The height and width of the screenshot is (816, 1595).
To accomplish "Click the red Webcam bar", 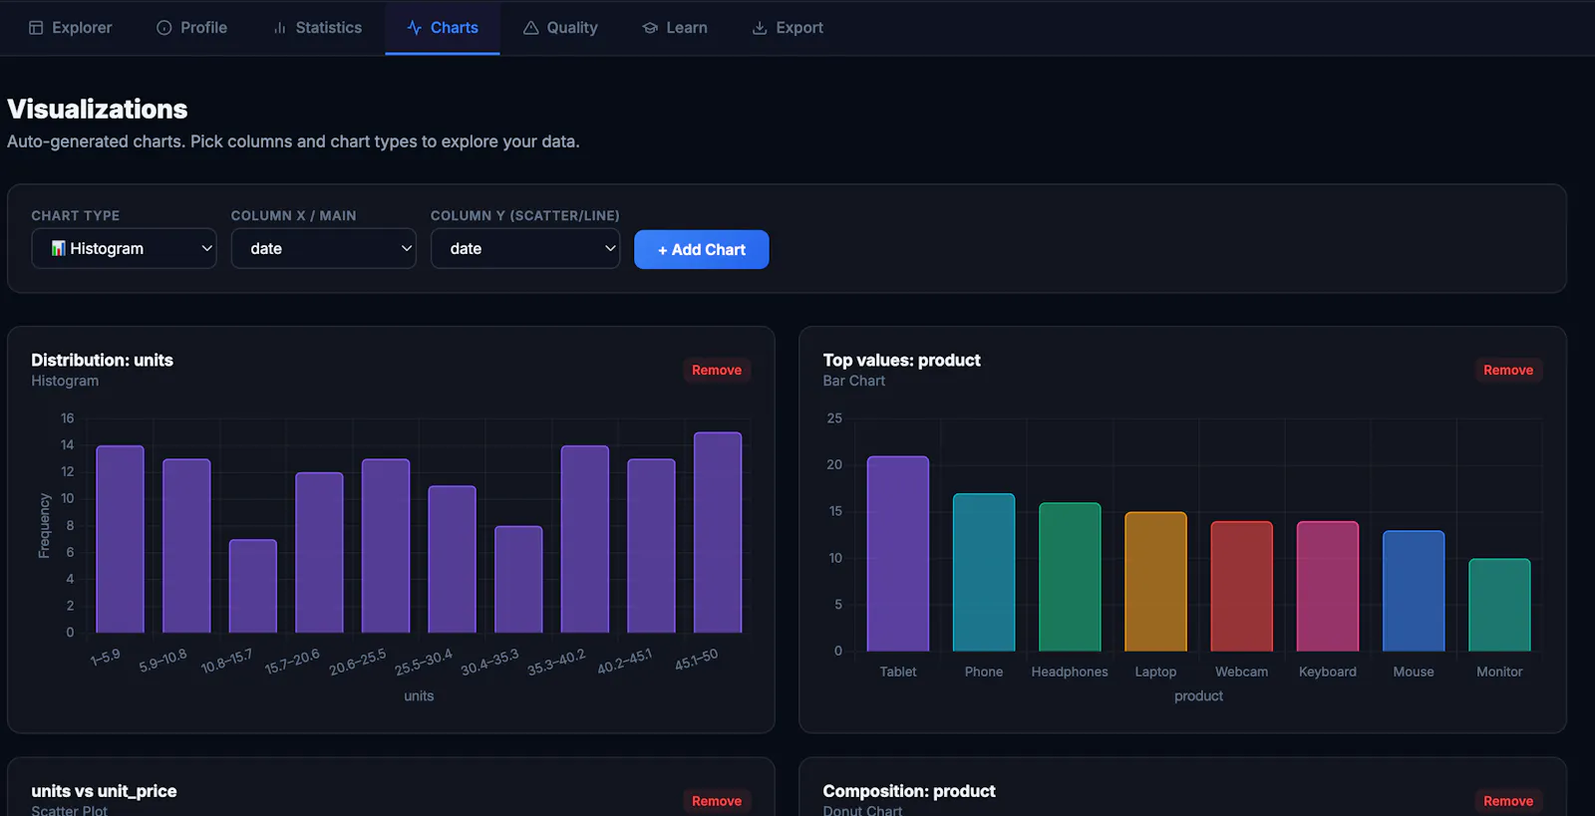I will 1242,587.
